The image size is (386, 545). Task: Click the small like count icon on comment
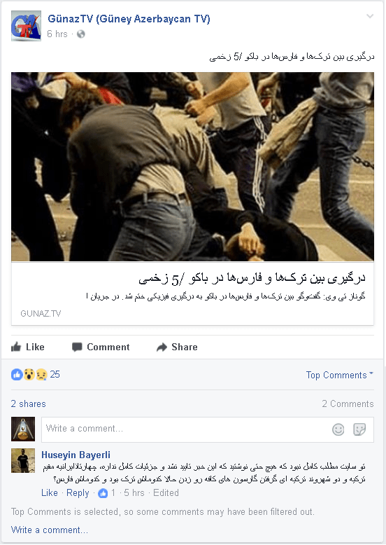(x=103, y=493)
